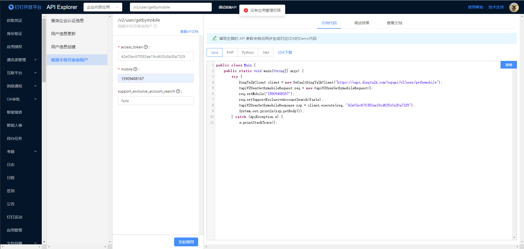Select the Java code tab
The height and width of the screenshot is (249, 524).
pos(215,52)
